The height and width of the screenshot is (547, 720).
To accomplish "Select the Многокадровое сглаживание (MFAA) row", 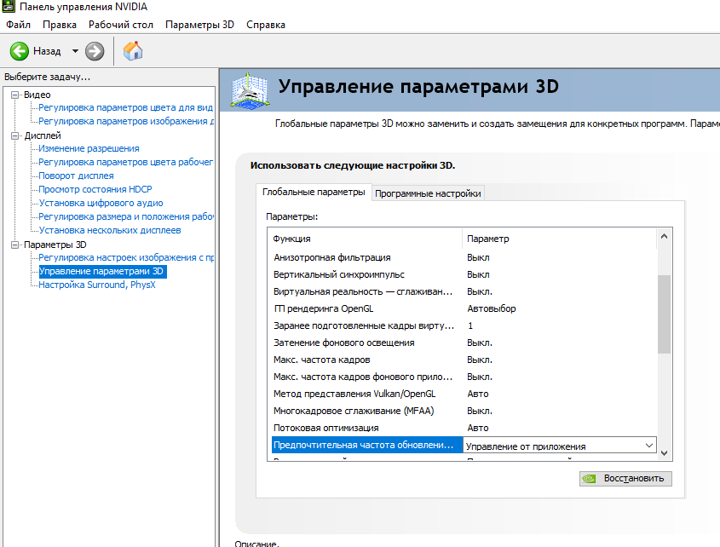I will pyautogui.click(x=464, y=411).
